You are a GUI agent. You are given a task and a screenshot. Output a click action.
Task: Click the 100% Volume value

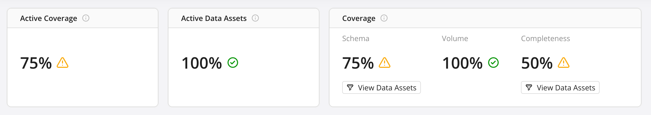[462, 63]
